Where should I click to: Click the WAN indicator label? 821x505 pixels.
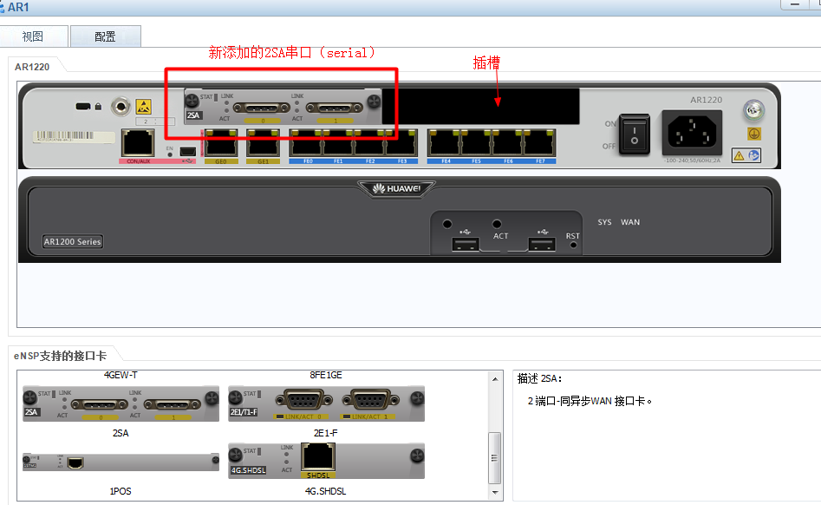pos(630,222)
